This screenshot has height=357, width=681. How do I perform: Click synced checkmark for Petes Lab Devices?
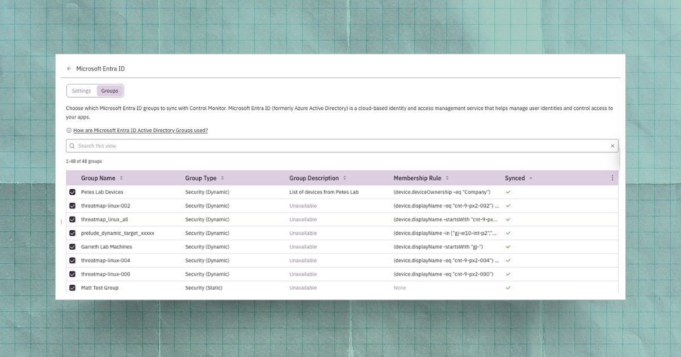[508, 192]
